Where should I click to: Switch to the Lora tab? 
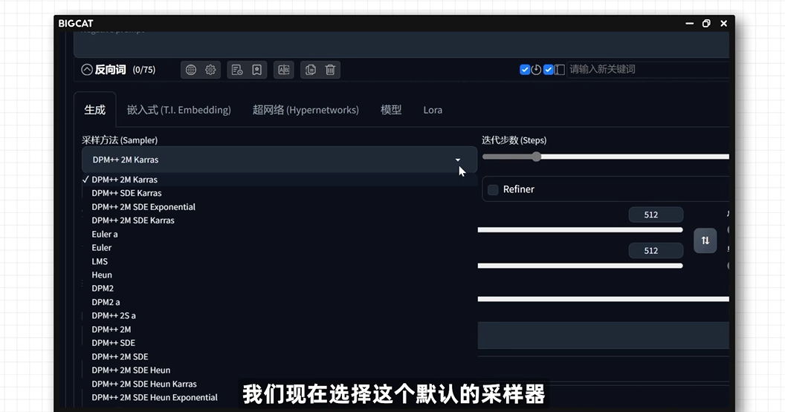[x=433, y=110]
